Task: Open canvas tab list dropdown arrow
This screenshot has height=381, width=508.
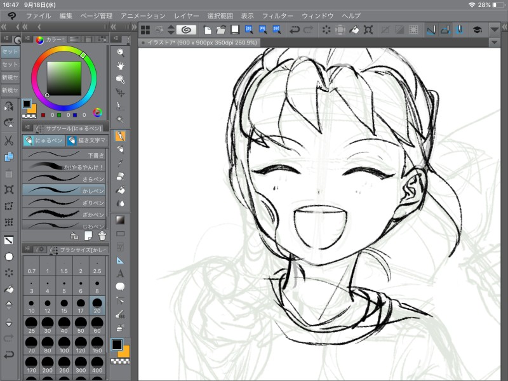Action: coord(494,43)
